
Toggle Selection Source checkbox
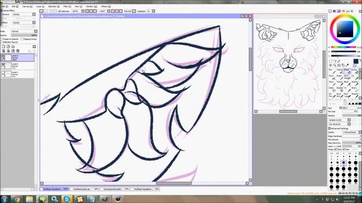click(x=2, y=42)
